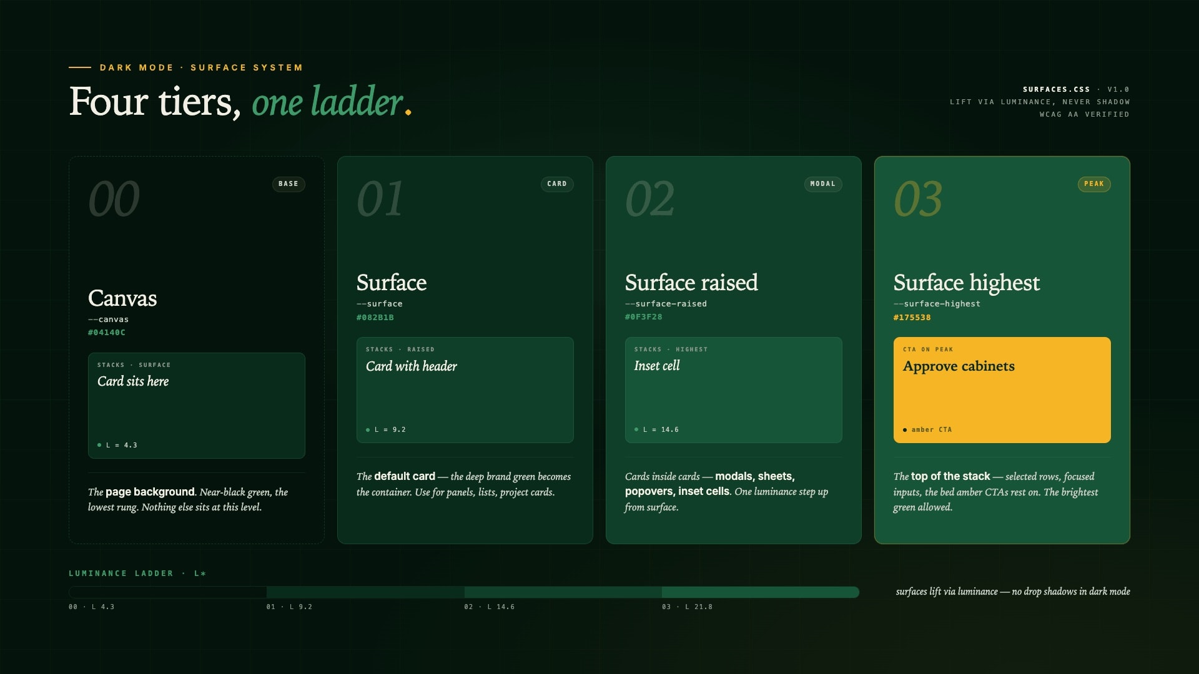Click the PEAK badge on Surface highest card
The height and width of the screenshot is (674, 1199).
tap(1094, 184)
